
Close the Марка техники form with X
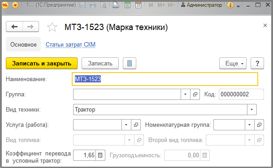[265, 26]
